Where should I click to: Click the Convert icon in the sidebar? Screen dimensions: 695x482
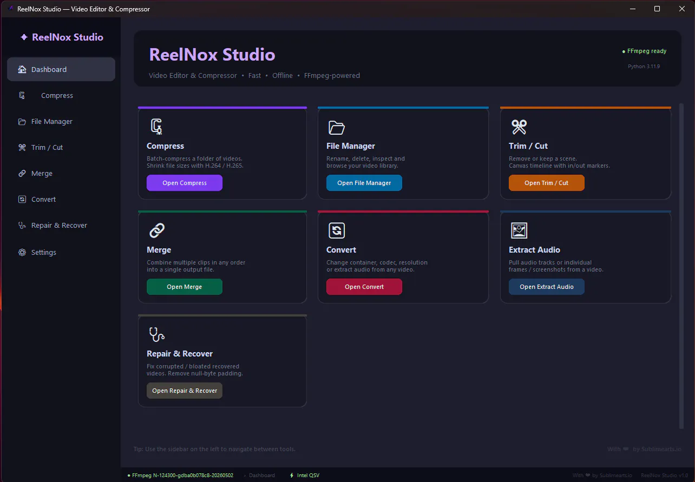(22, 199)
